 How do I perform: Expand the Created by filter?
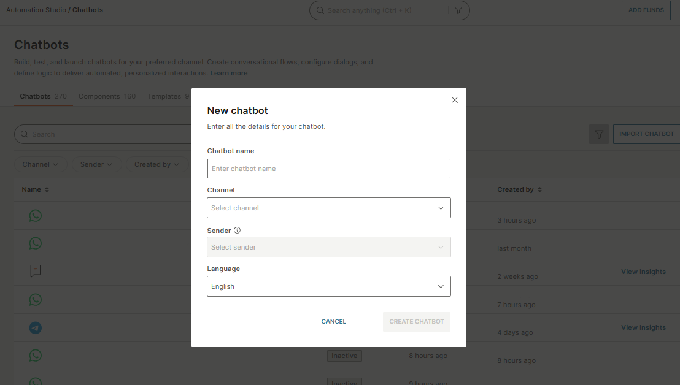point(157,164)
